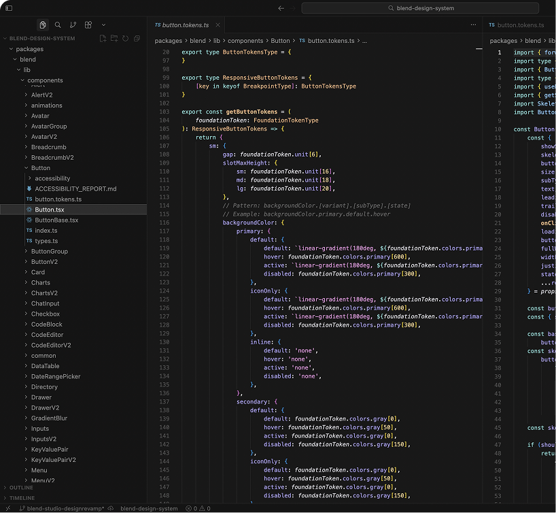
Task: Switch branch blend-studio-designrevamp in status bar
Action: click(62, 508)
